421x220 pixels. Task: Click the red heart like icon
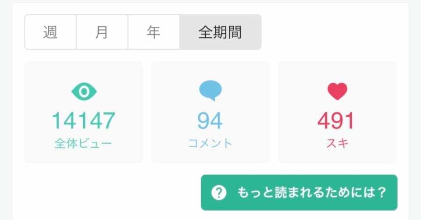point(337,91)
